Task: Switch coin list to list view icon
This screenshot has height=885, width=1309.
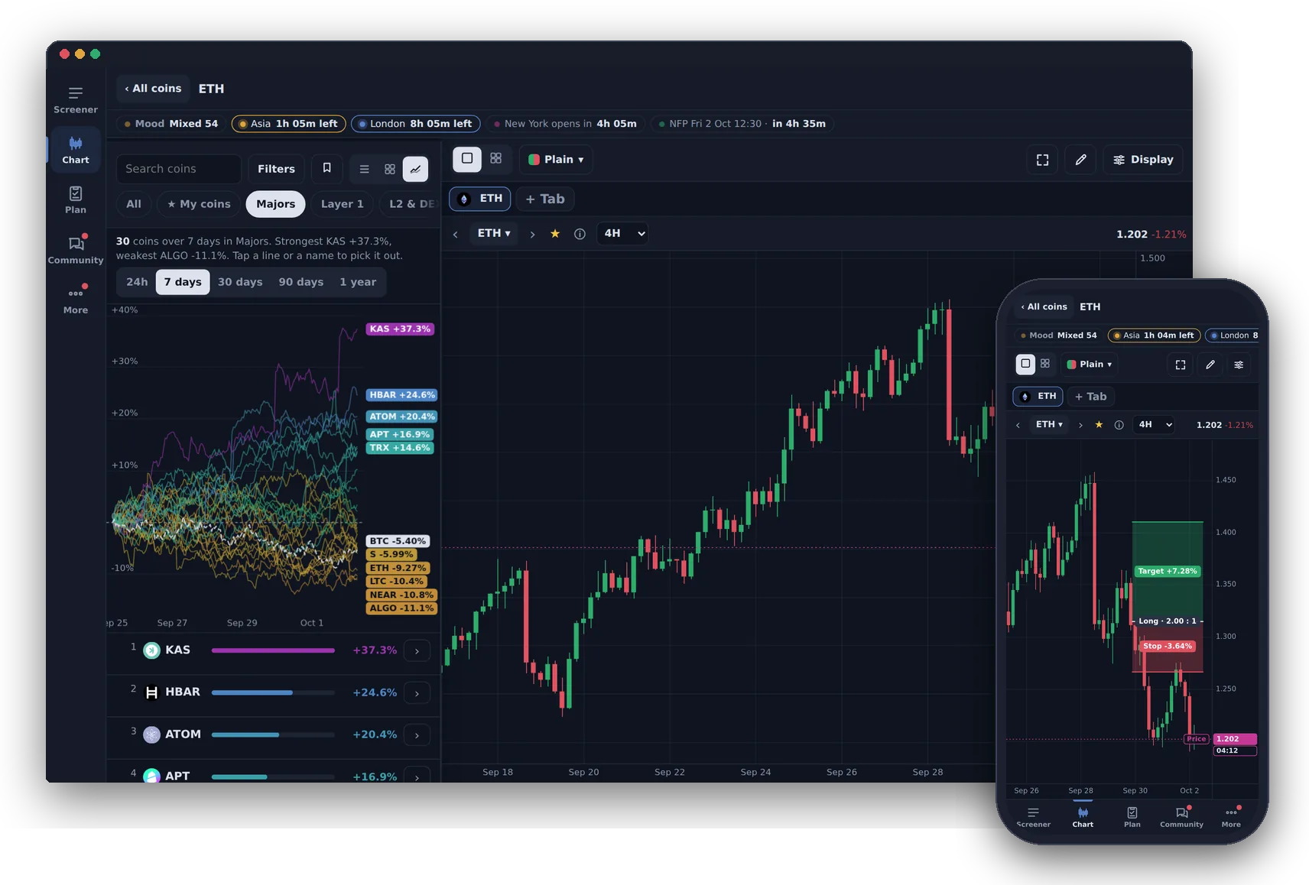Action: tap(364, 169)
